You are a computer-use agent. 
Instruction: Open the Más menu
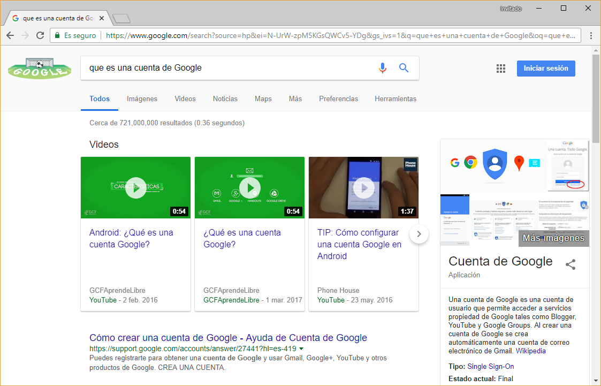(295, 99)
